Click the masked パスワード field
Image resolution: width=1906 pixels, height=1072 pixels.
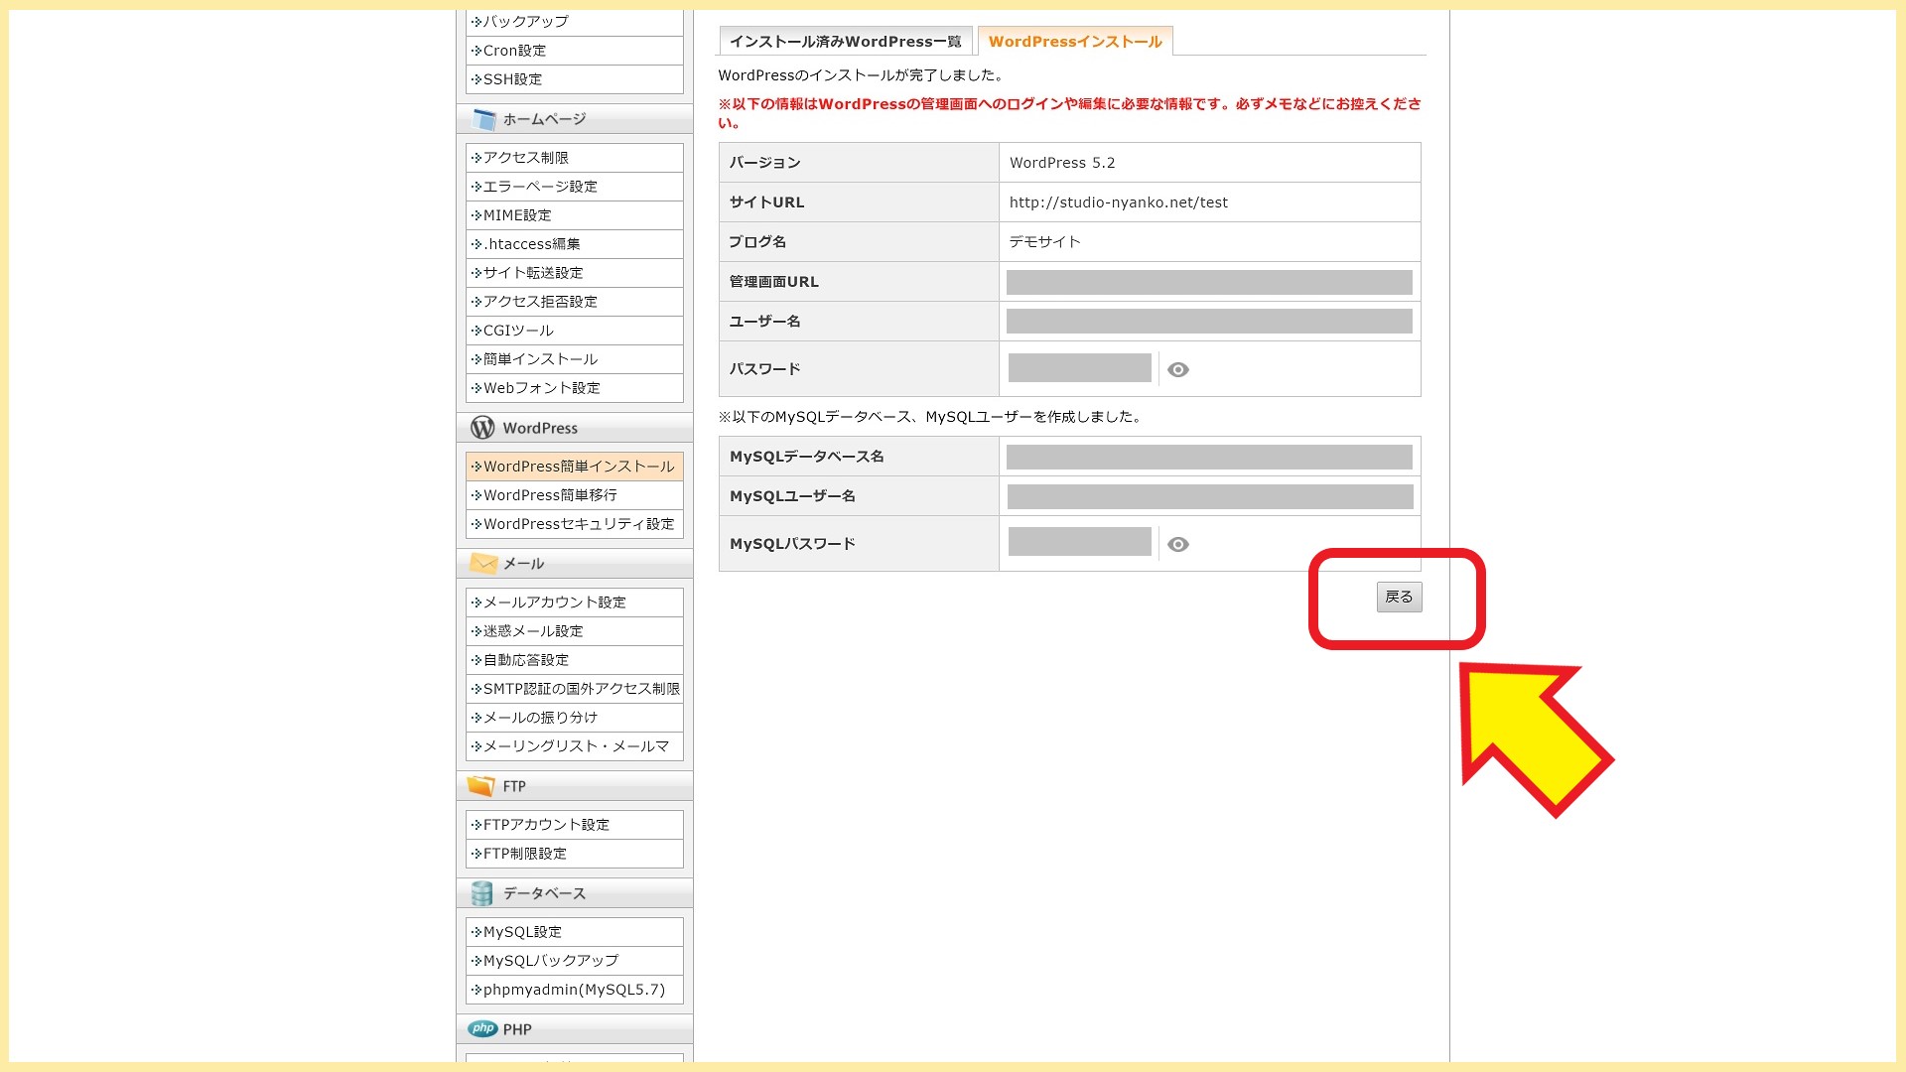coord(1079,368)
